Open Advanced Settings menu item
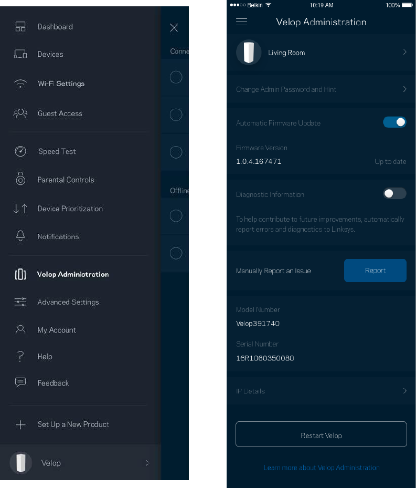Viewport: 416px width, 488px height. click(x=68, y=302)
